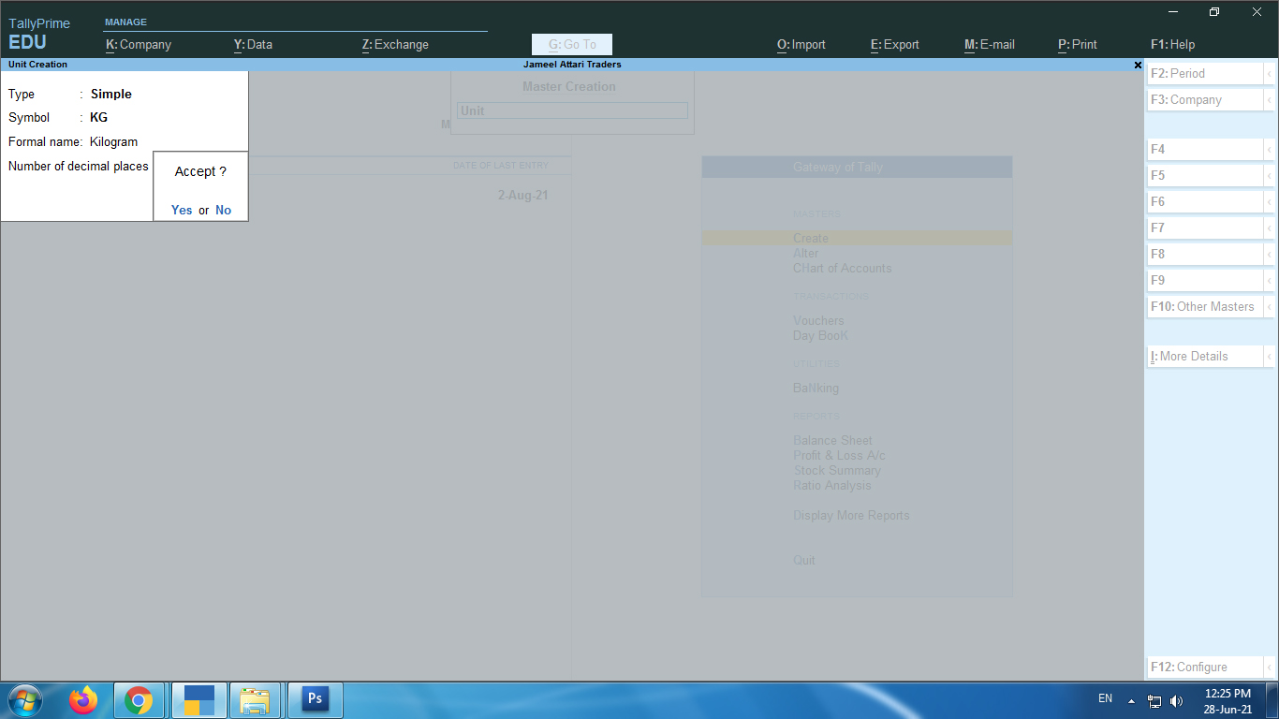Click the network icon in system tray
This screenshot has height=719, width=1279.
click(1154, 700)
